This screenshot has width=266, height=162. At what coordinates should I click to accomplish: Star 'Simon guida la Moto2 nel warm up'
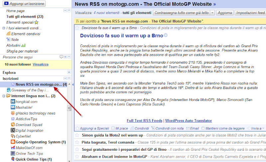point(77,135)
